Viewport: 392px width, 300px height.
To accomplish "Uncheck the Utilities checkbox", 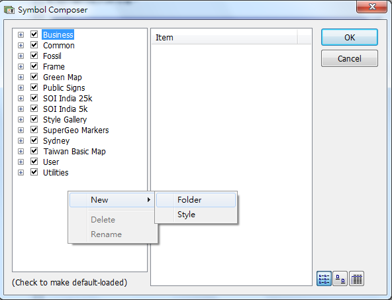I will click(x=34, y=172).
